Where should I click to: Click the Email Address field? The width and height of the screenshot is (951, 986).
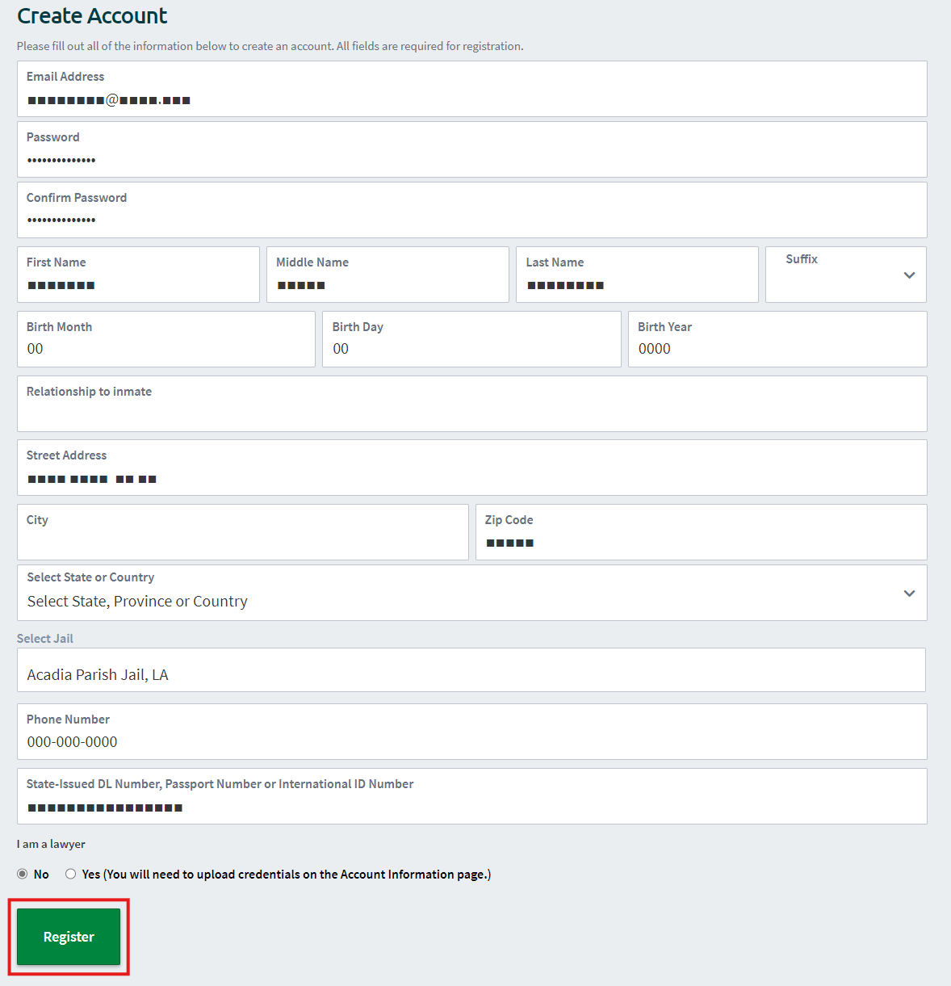click(x=471, y=89)
